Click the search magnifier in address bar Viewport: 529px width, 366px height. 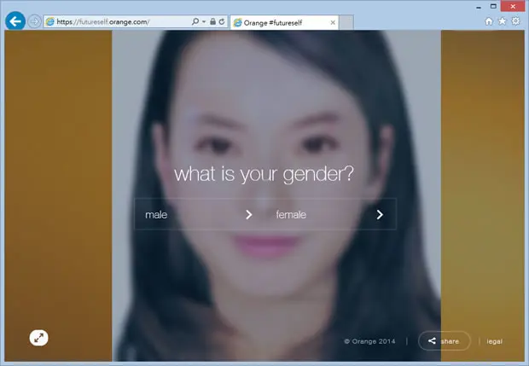click(x=195, y=21)
